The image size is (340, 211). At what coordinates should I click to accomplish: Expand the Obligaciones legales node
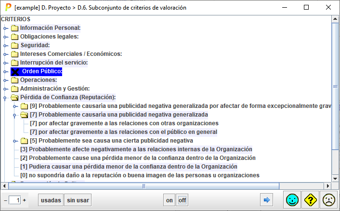[6, 37]
